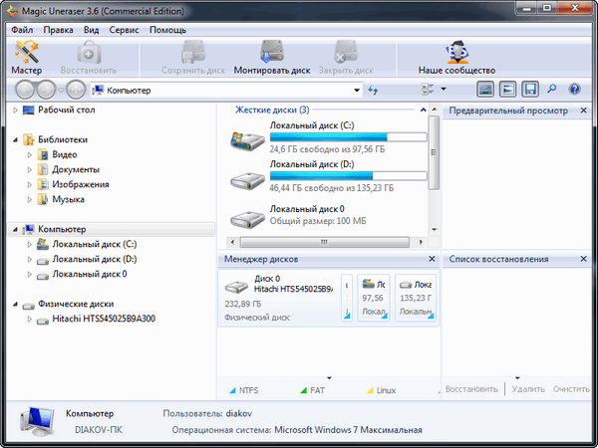Click the drive list vertical scrollbar thumb
The image size is (598, 448).
434,152
